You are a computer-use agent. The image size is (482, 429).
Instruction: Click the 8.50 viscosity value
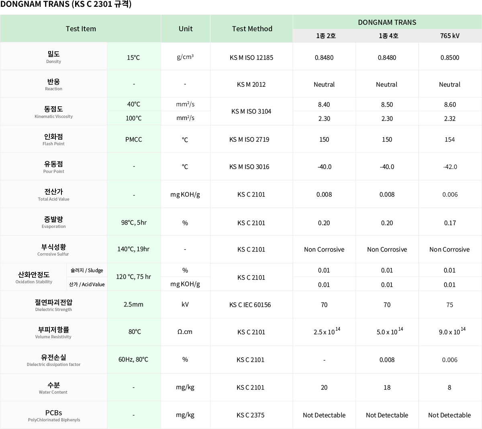tap(387, 104)
